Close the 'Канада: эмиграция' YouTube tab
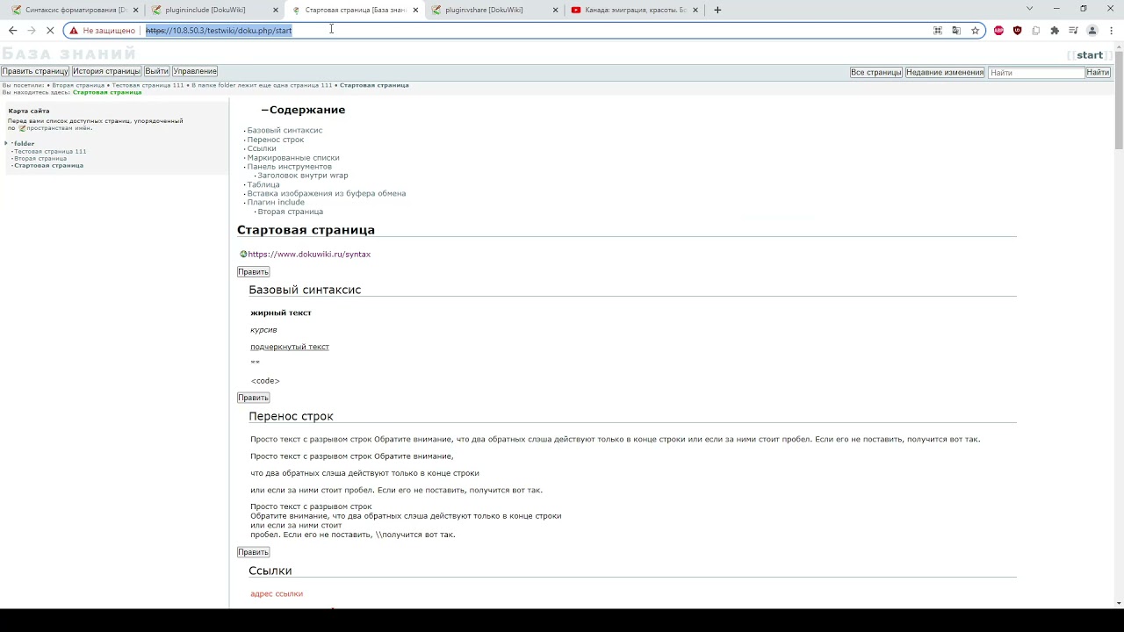The image size is (1124, 632). coord(695,10)
